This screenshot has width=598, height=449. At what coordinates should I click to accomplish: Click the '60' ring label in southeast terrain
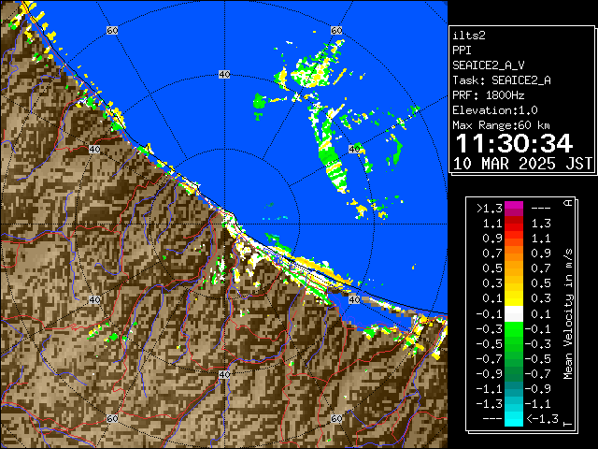pyautogui.click(x=336, y=418)
